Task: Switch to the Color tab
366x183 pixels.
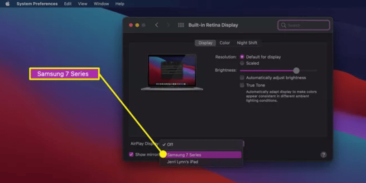Action: tap(225, 43)
